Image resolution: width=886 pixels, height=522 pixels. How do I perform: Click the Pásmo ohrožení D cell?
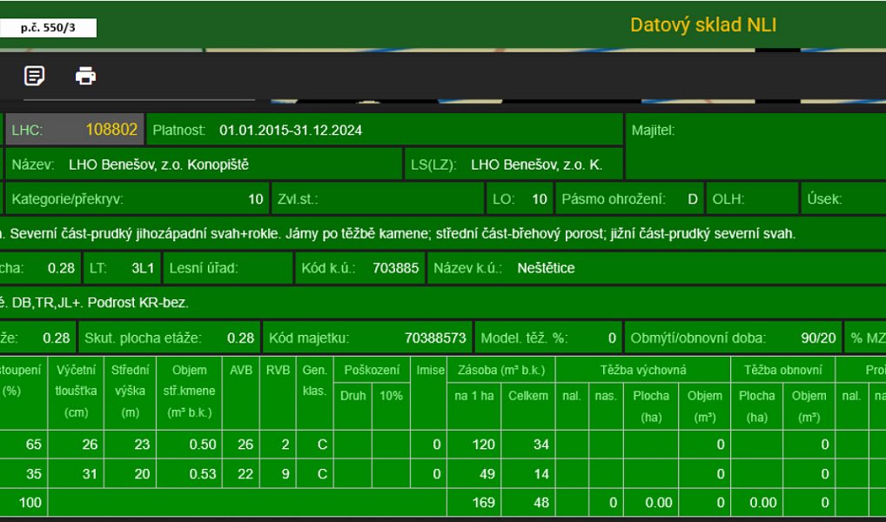pos(629,199)
